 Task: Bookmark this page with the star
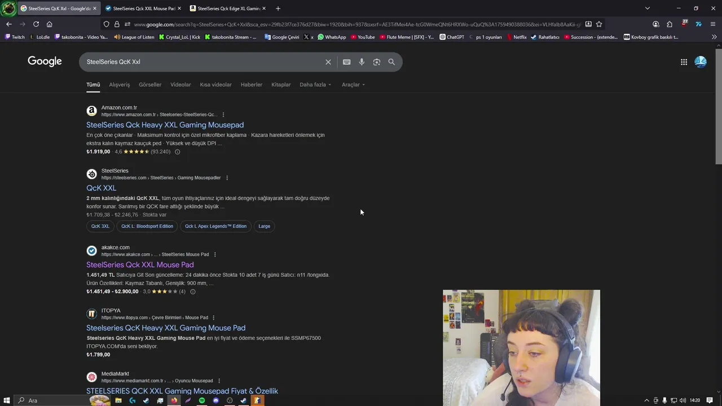click(x=599, y=24)
